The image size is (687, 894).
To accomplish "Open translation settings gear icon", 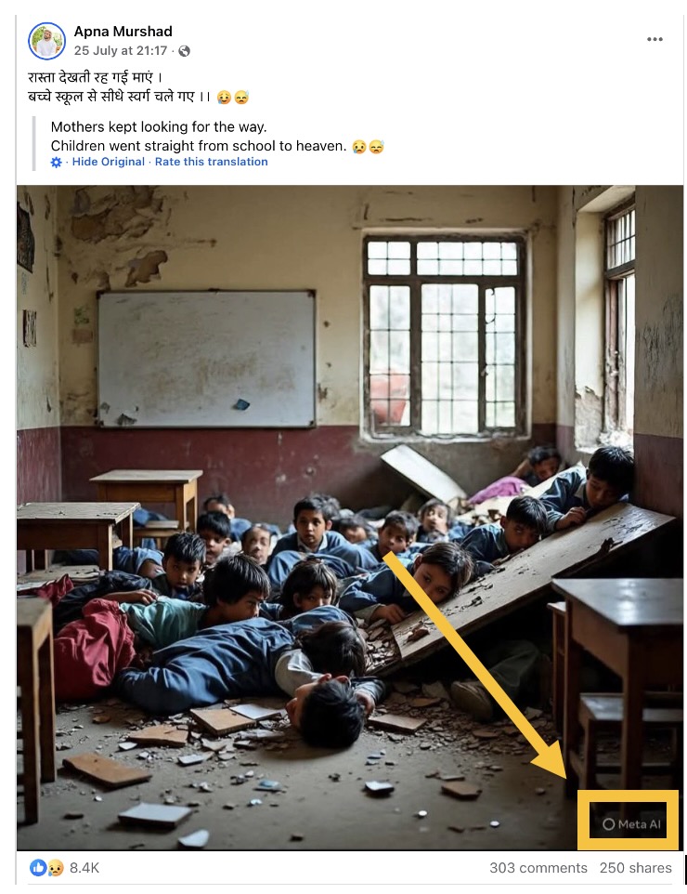I will click(56, 163).
